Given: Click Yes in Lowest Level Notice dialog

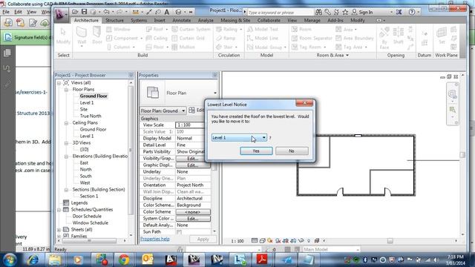Looking at the screenshot, I should [x=256, y=151].
